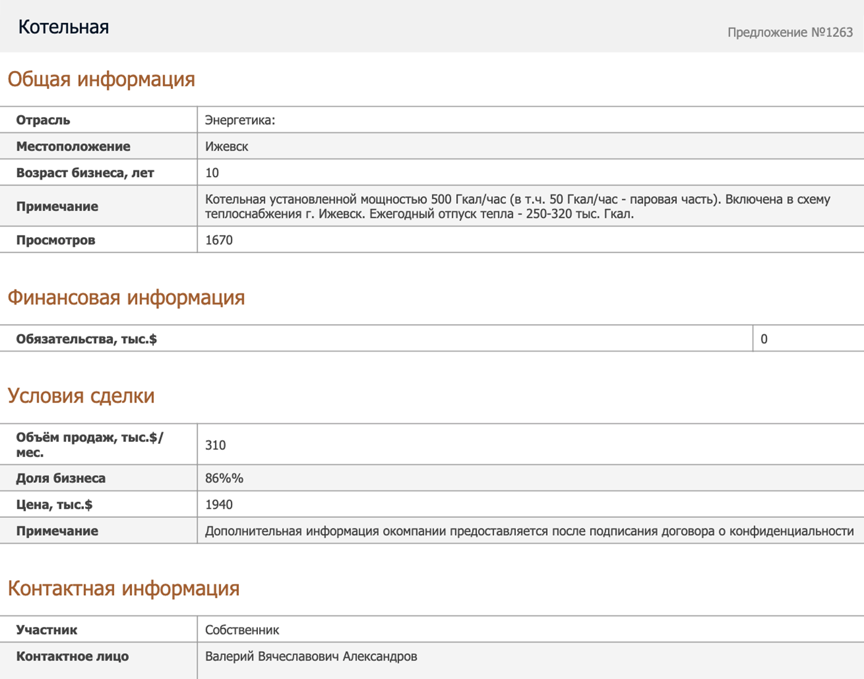Click the 'Обязательства, тыс.$' label
The height and width of the screenshot is (679, 864).
(86, 339)
